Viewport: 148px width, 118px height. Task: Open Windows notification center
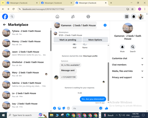(143, 115)
